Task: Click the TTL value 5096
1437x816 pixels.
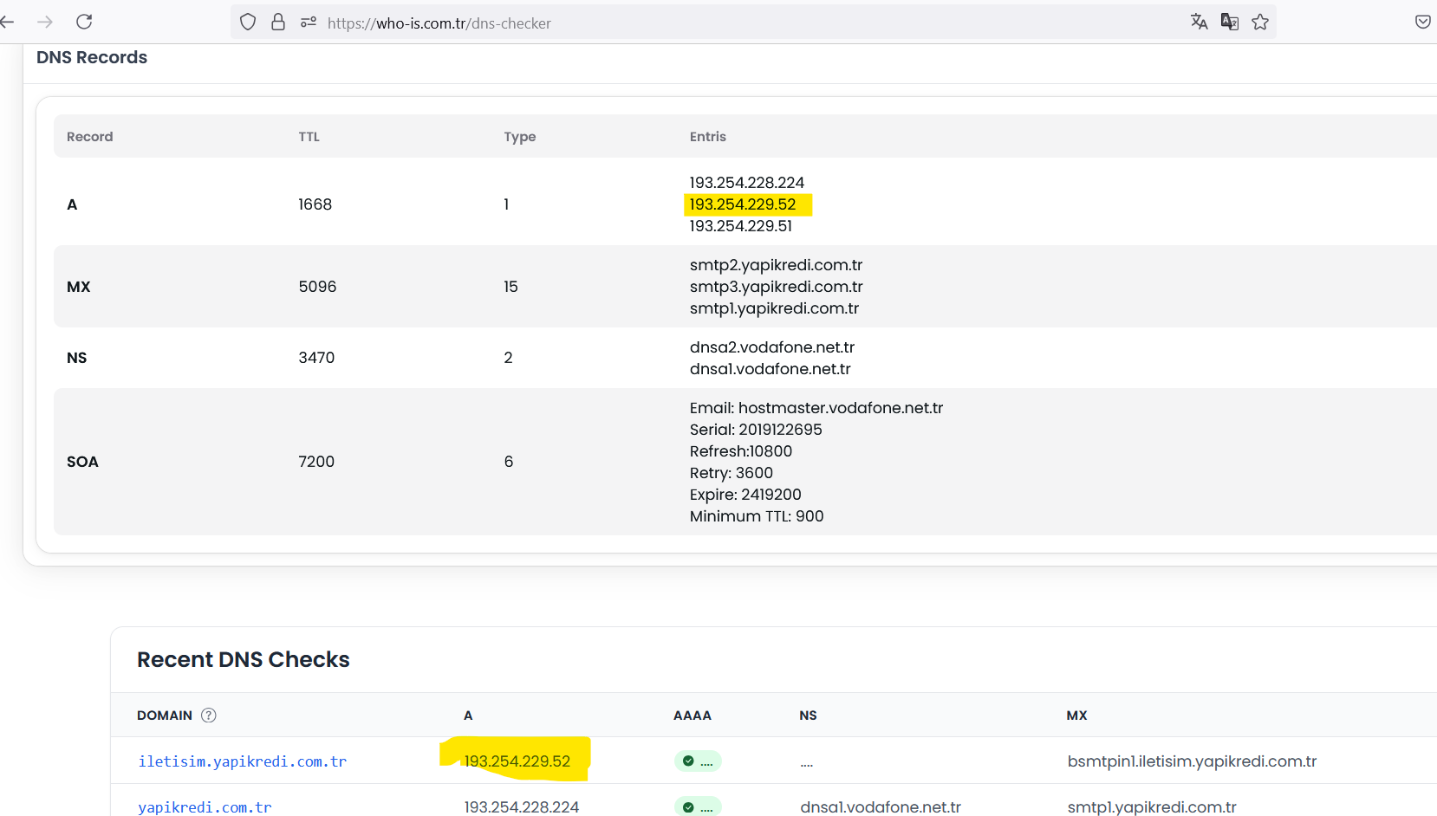Action: (x=317, y=287)
